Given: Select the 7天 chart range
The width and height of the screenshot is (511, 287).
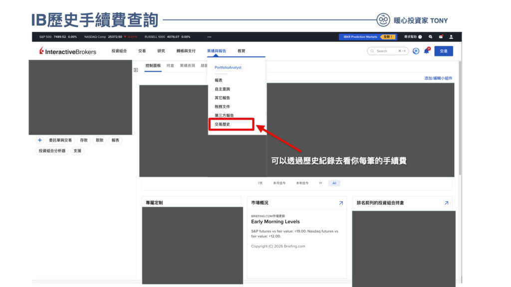Looking at the screenshot, I should pyautogui.click(x=260, y=183).
